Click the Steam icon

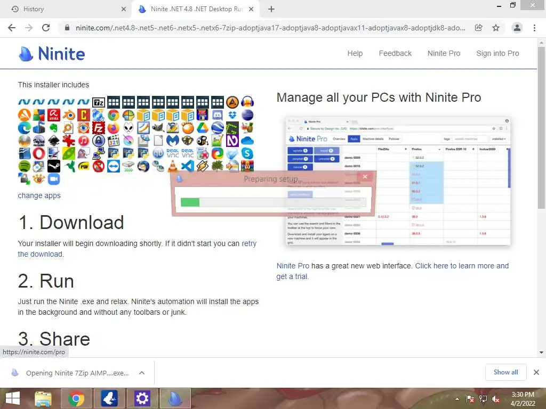tap(54, 166)
